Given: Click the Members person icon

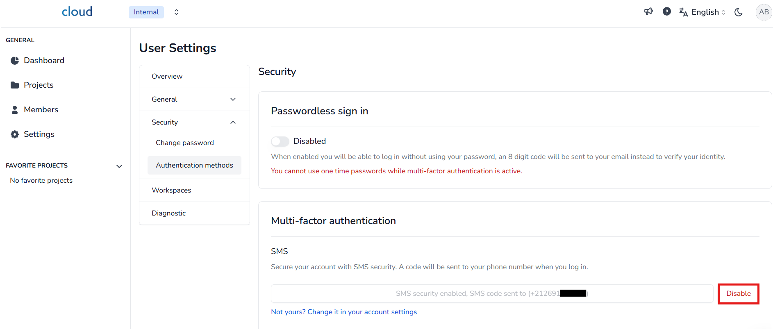Looking at the screenshot, I should (15, 110).
